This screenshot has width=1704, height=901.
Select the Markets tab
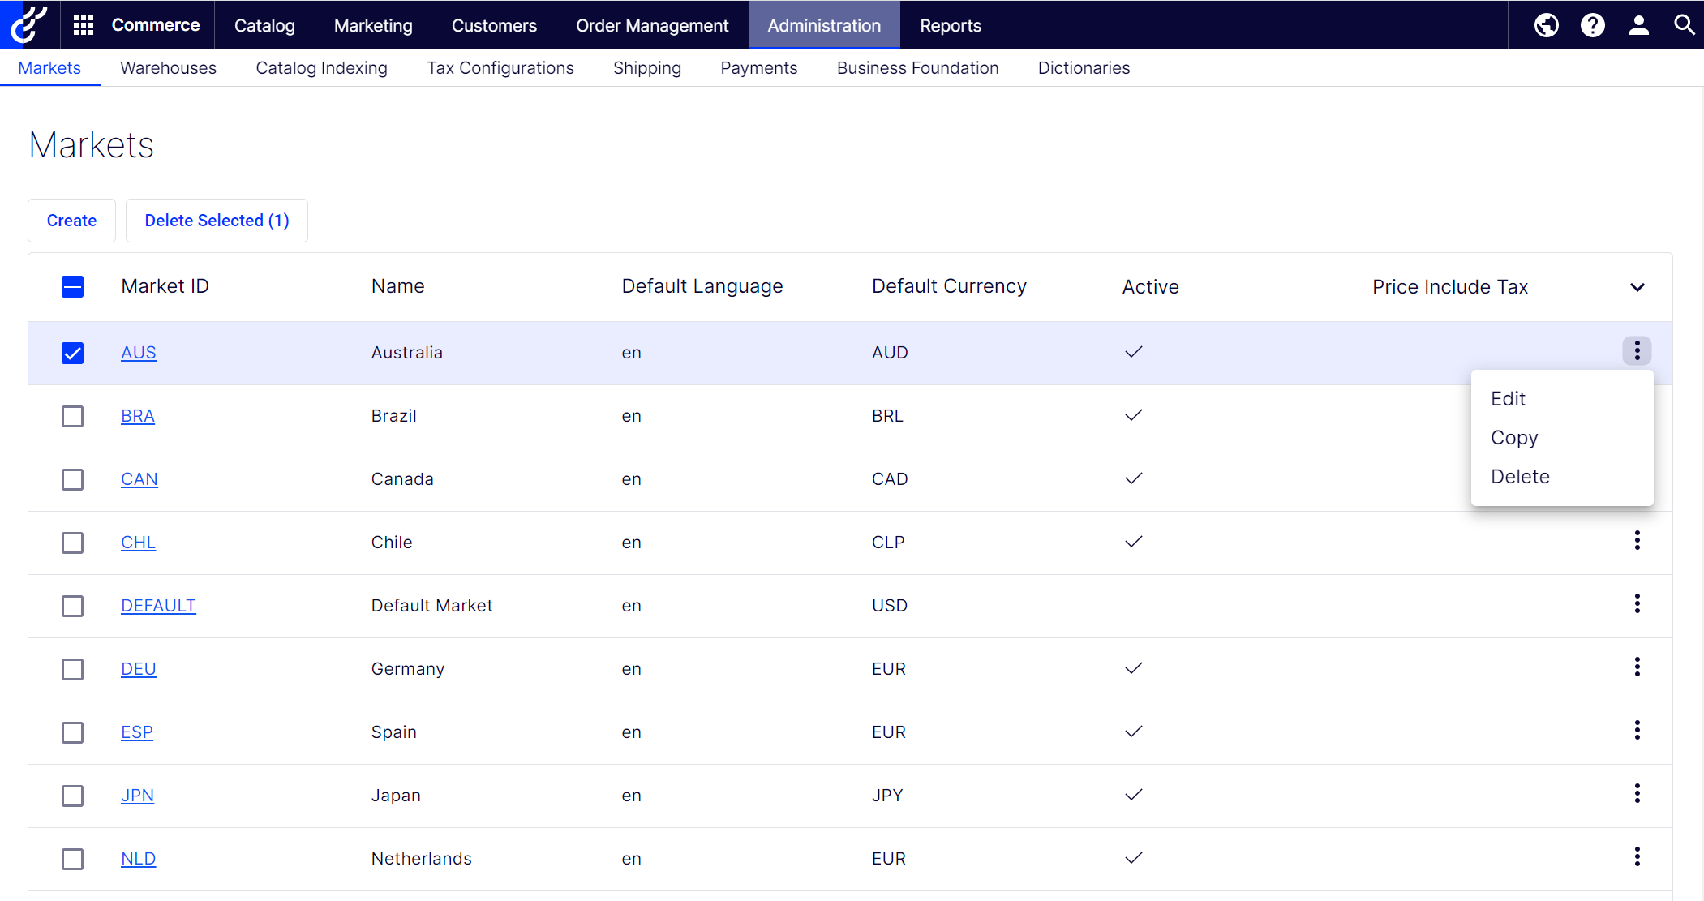pyautogui.click(x=49, y=68)
